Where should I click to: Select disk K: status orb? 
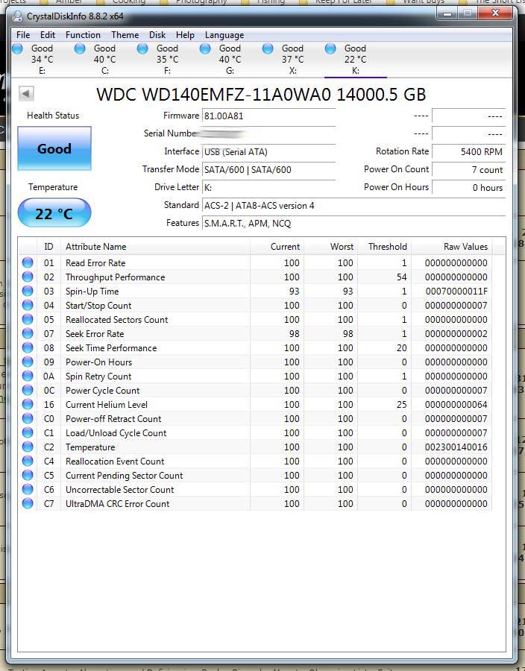(330, 48)
